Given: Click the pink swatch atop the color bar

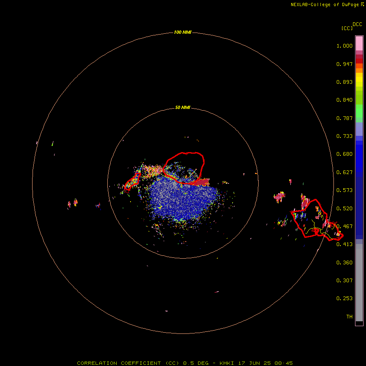Looking at the screenshot, I should [x=359, y=44].
